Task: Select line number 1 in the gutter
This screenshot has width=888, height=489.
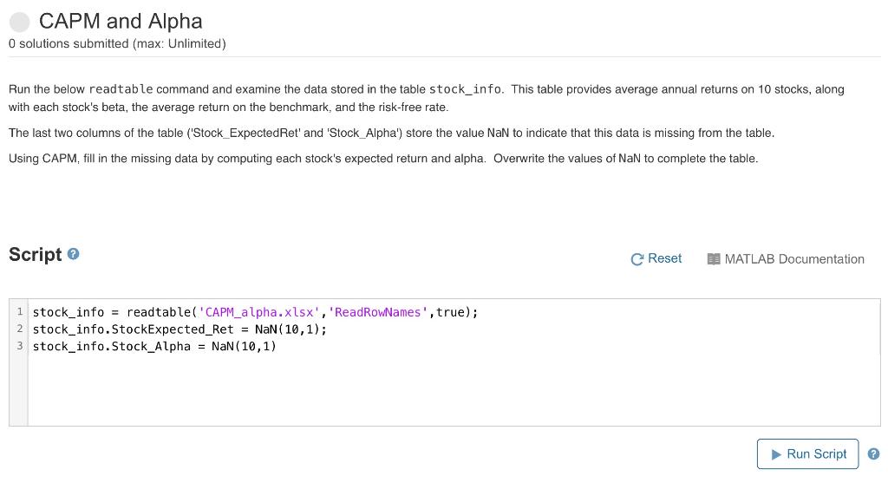Action: pos(19,312)
